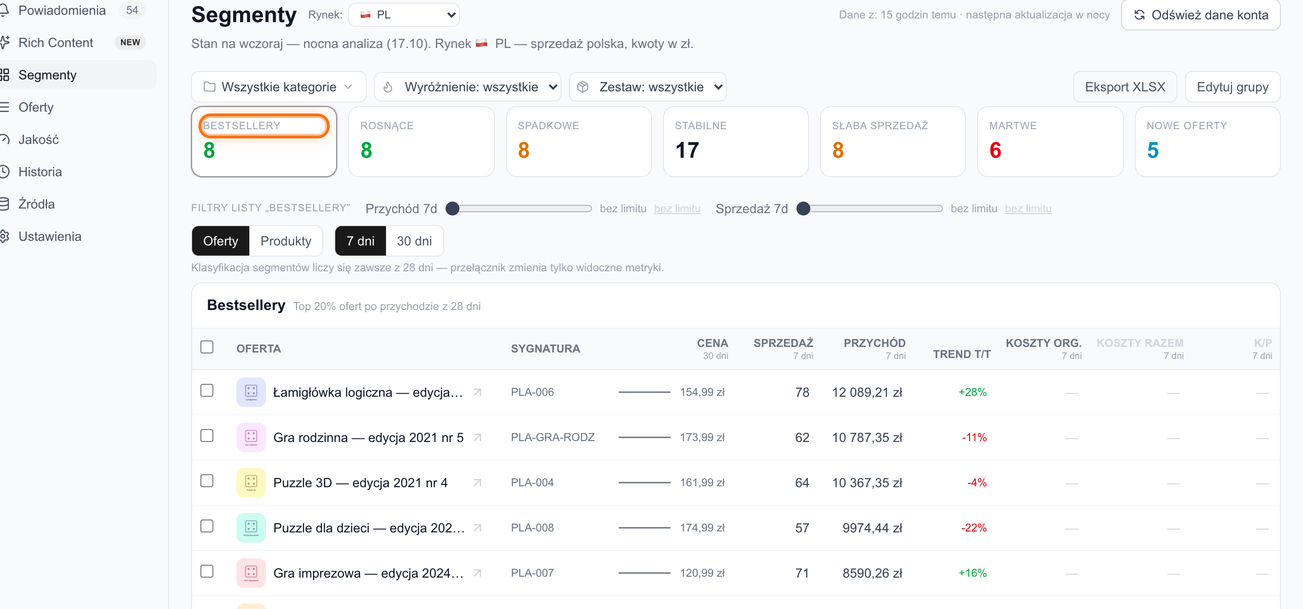Viewport: 1303px width, 609px height.
Task: Expand the Wszystkie kategorie dropdown
Action: 279,87
